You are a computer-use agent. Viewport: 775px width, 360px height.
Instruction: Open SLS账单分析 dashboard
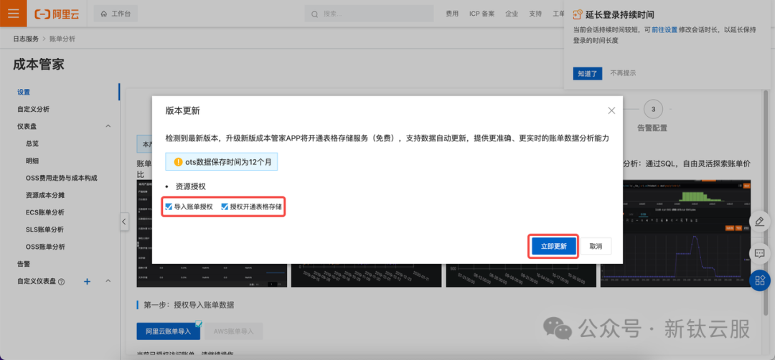44,229
